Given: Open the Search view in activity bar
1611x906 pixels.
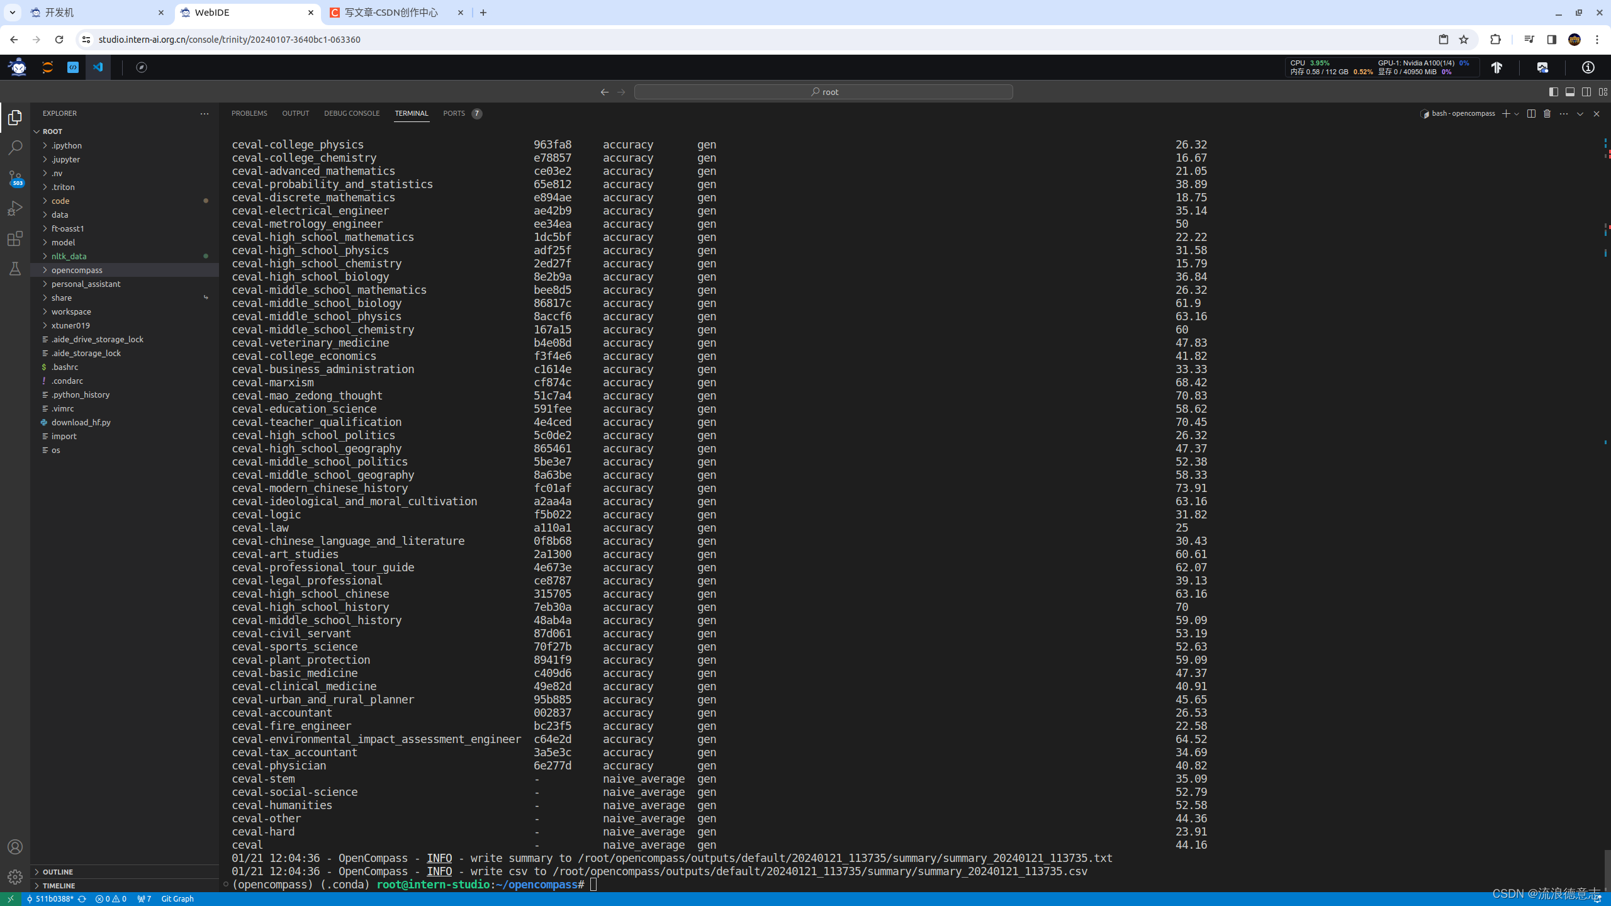Looking at the screenshot, I should click(x=15, y=148).
